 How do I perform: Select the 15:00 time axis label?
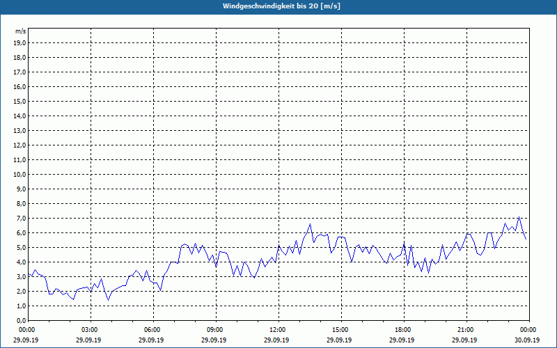click(341, 330)
